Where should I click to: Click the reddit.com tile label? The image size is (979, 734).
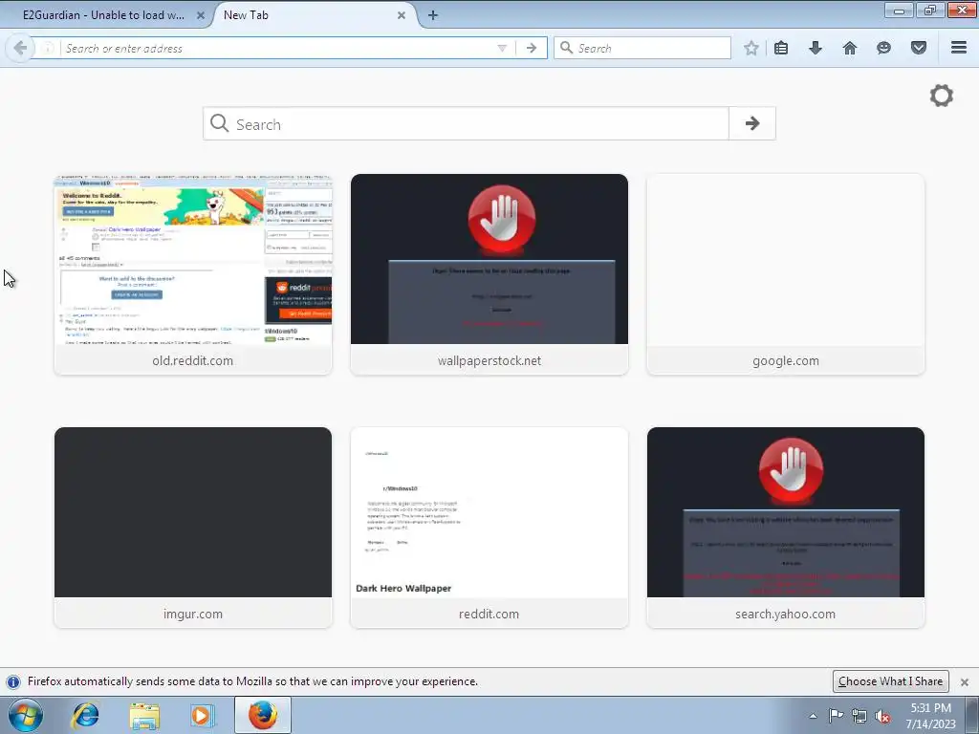[489, 614]
